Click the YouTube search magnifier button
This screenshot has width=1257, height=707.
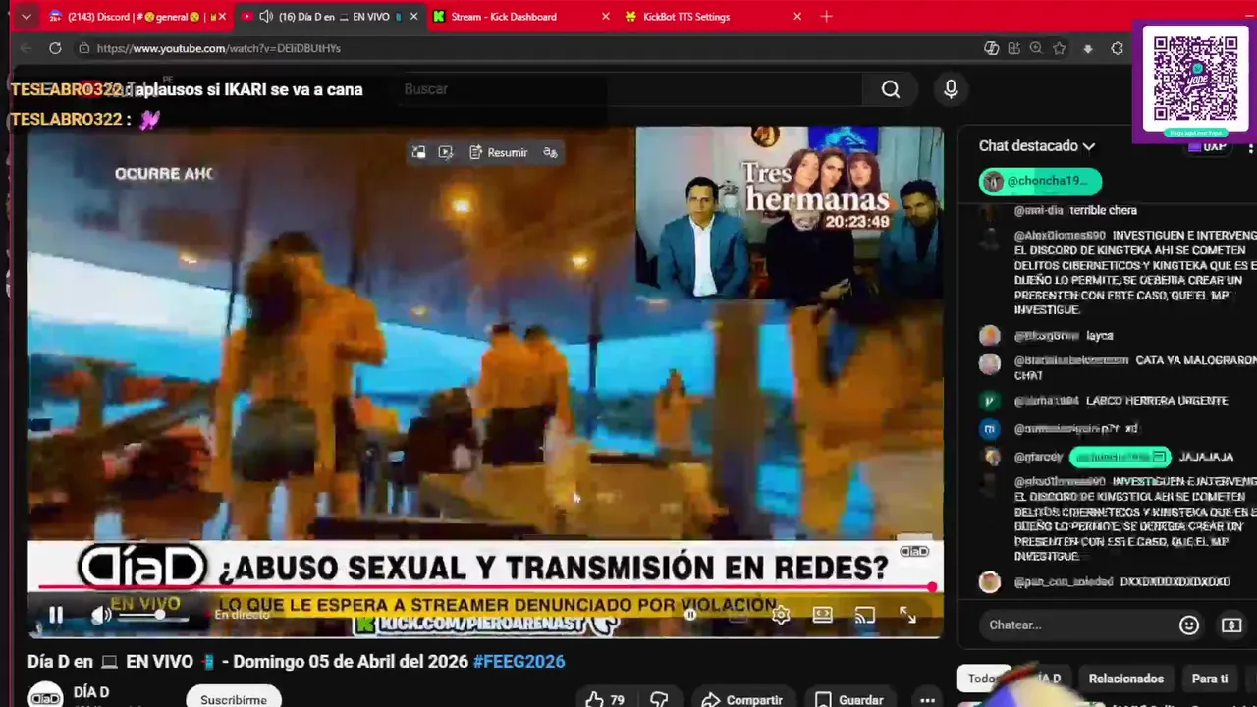pyautogui.click(x=891, y=89)
